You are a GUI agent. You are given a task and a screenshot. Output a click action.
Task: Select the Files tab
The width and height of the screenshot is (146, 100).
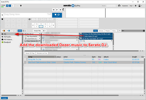pyautogui.click(x=96, y=31)
